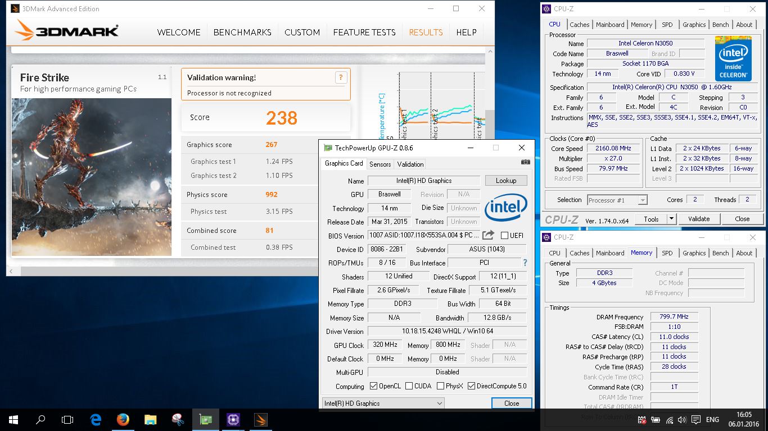Launch Firefox from the taskbar
Viewport: 768px width, 431px height.
[x=123, y=419]
